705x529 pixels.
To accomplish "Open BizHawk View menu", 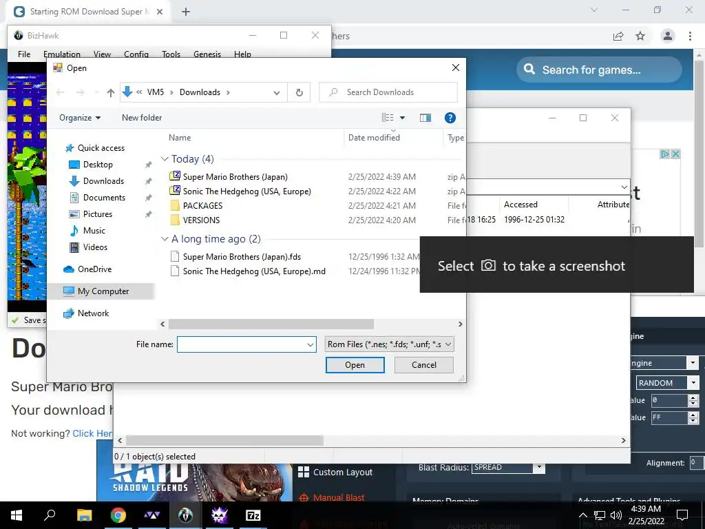I will 102,54.
